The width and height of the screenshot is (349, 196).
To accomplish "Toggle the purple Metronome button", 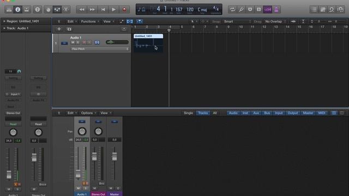I will click(276, 10).
